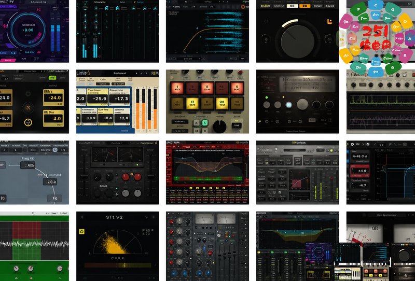
Task: Click the left VU meter on the compressor
Action: [x=104, y=156]
